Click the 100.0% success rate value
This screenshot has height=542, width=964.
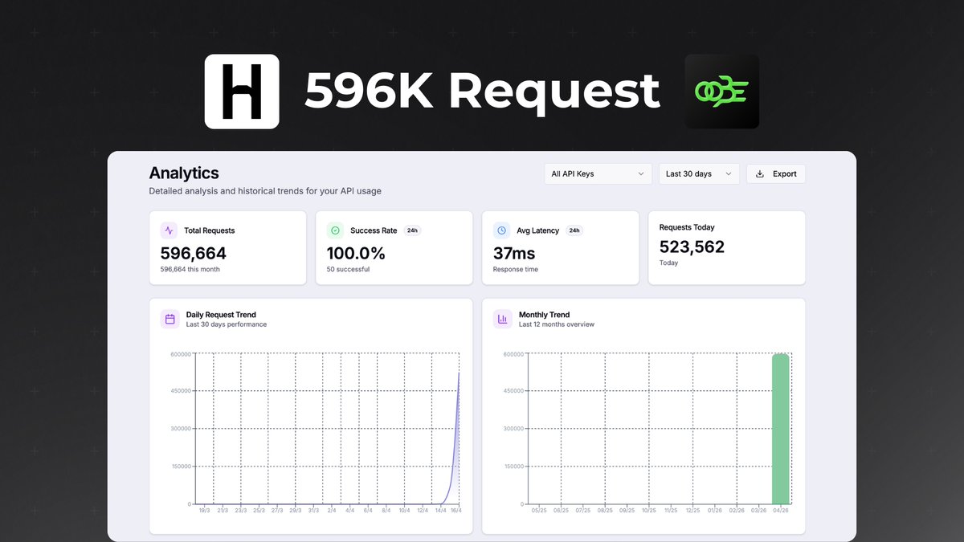point(356,254)
